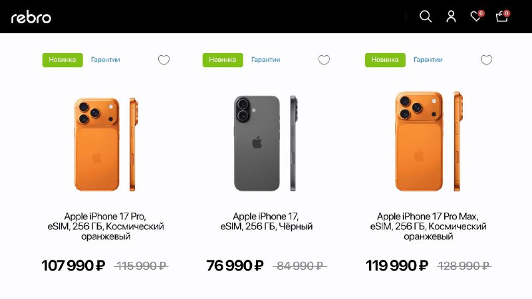Add black iPhone 17 to favorites heart
The width and height of the screenshot is (532, 299).
click(324, 60)
